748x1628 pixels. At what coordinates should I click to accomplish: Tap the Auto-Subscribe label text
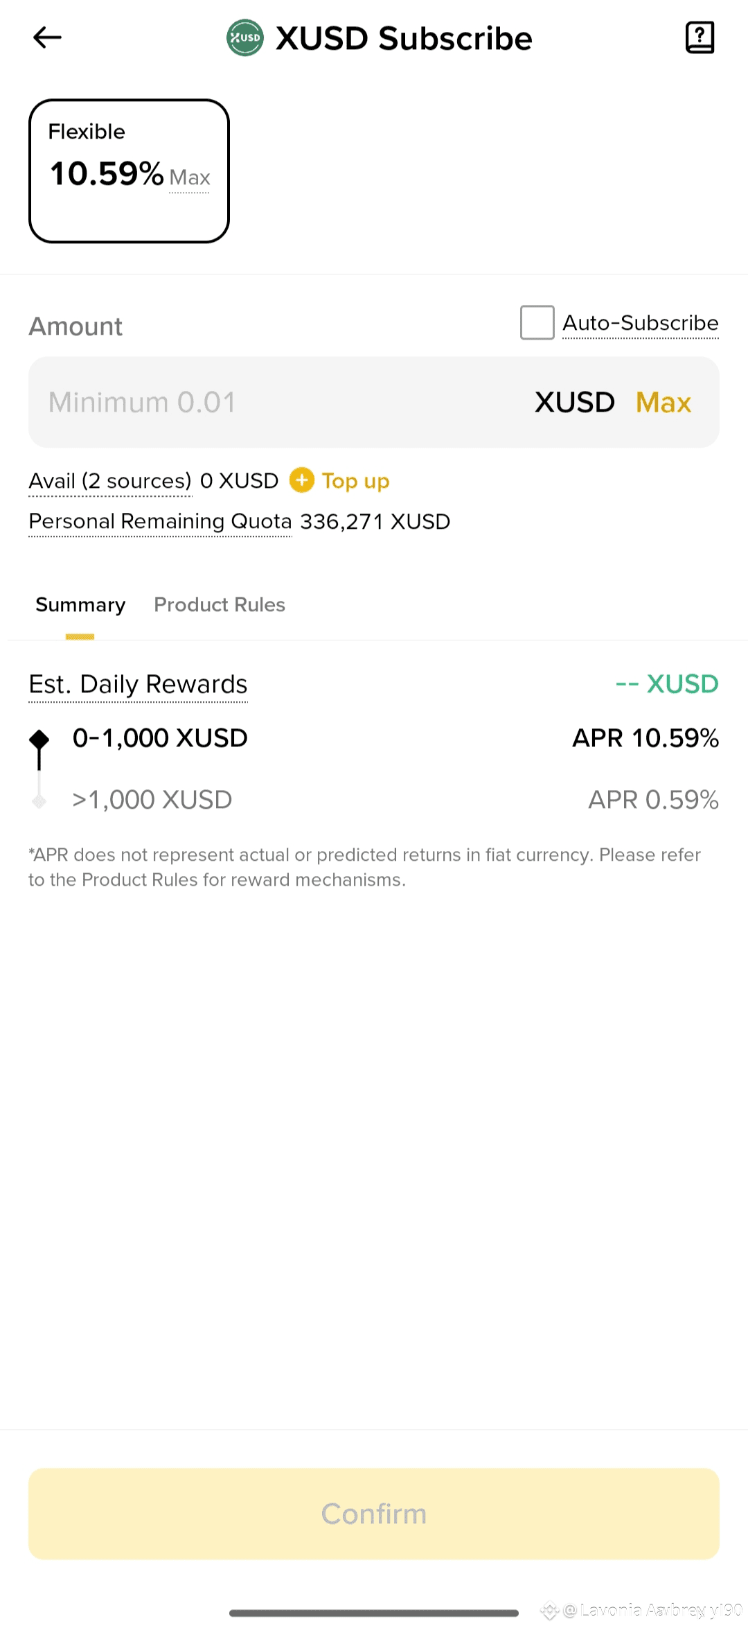pos(640,323)
